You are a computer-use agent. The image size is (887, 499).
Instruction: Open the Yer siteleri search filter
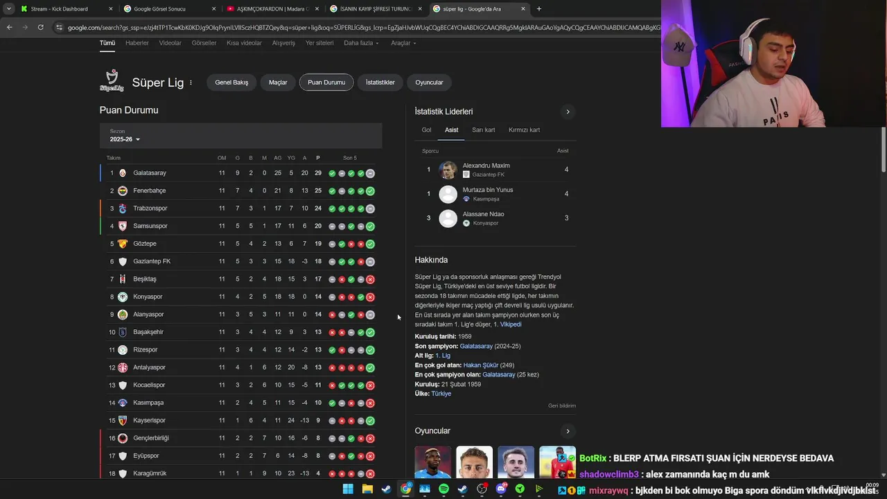pyautogui.click(x=319, y=43)
